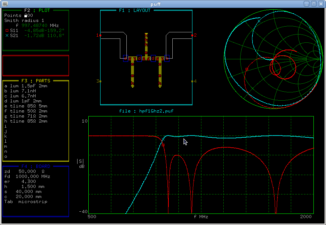Click empty part slot o

6,156
